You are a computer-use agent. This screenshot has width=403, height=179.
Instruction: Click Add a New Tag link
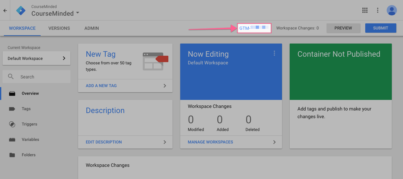pos(101,86)
